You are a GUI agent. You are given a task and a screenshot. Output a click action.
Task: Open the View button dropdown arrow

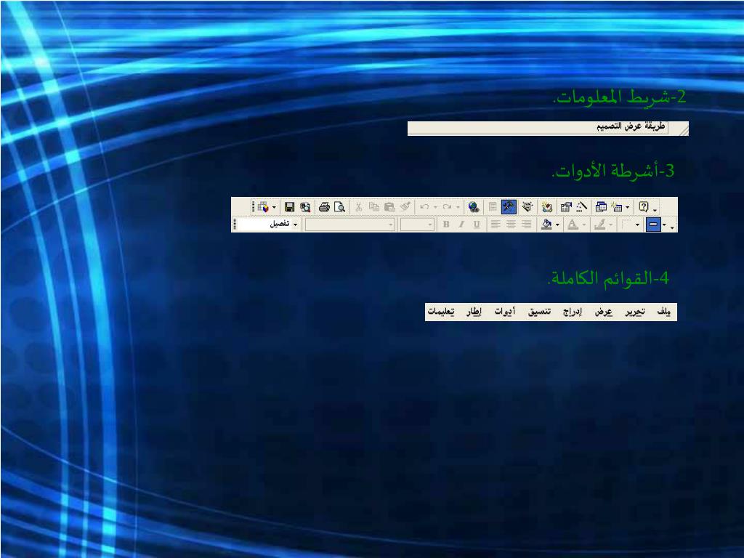(x=274, y=207)
